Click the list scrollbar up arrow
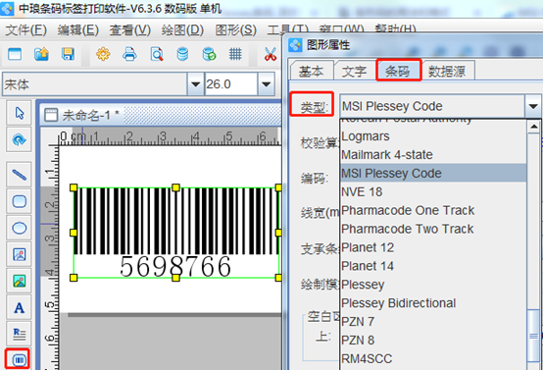Viewport: 543px width, 370px height. pyautogui.click(x=534, y=127)
